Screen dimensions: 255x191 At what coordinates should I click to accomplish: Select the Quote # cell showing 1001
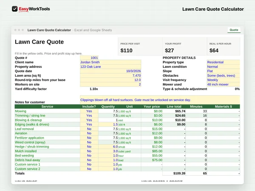89,58
